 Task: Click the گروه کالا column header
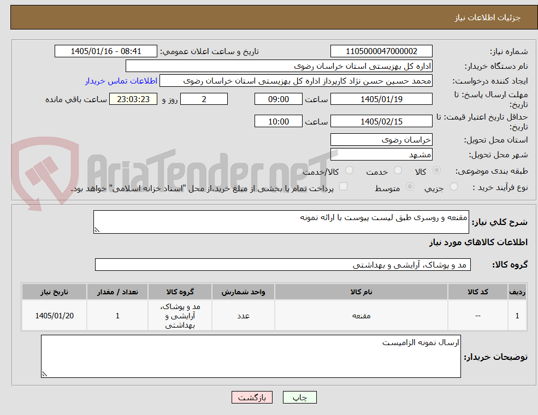(x=180, y=292)
